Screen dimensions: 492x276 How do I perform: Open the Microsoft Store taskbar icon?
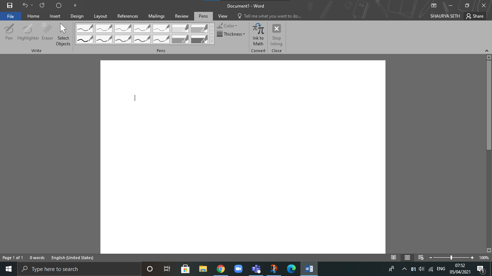click(185, 269)
